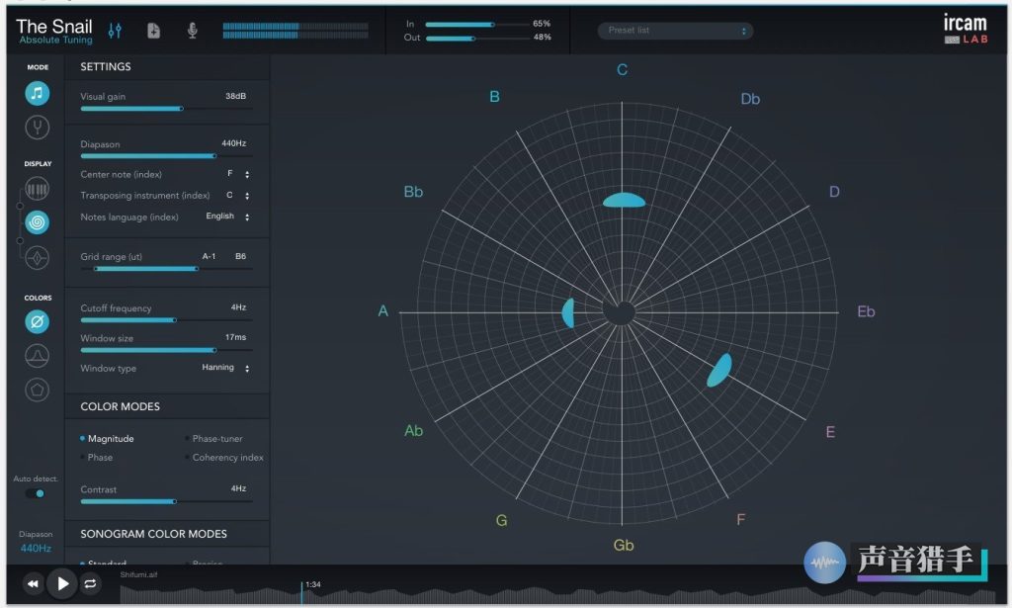The width and height of the screenshot is (1012, 608).
Task: Click the pentagon colors icon
Action: tap(37, 390)
